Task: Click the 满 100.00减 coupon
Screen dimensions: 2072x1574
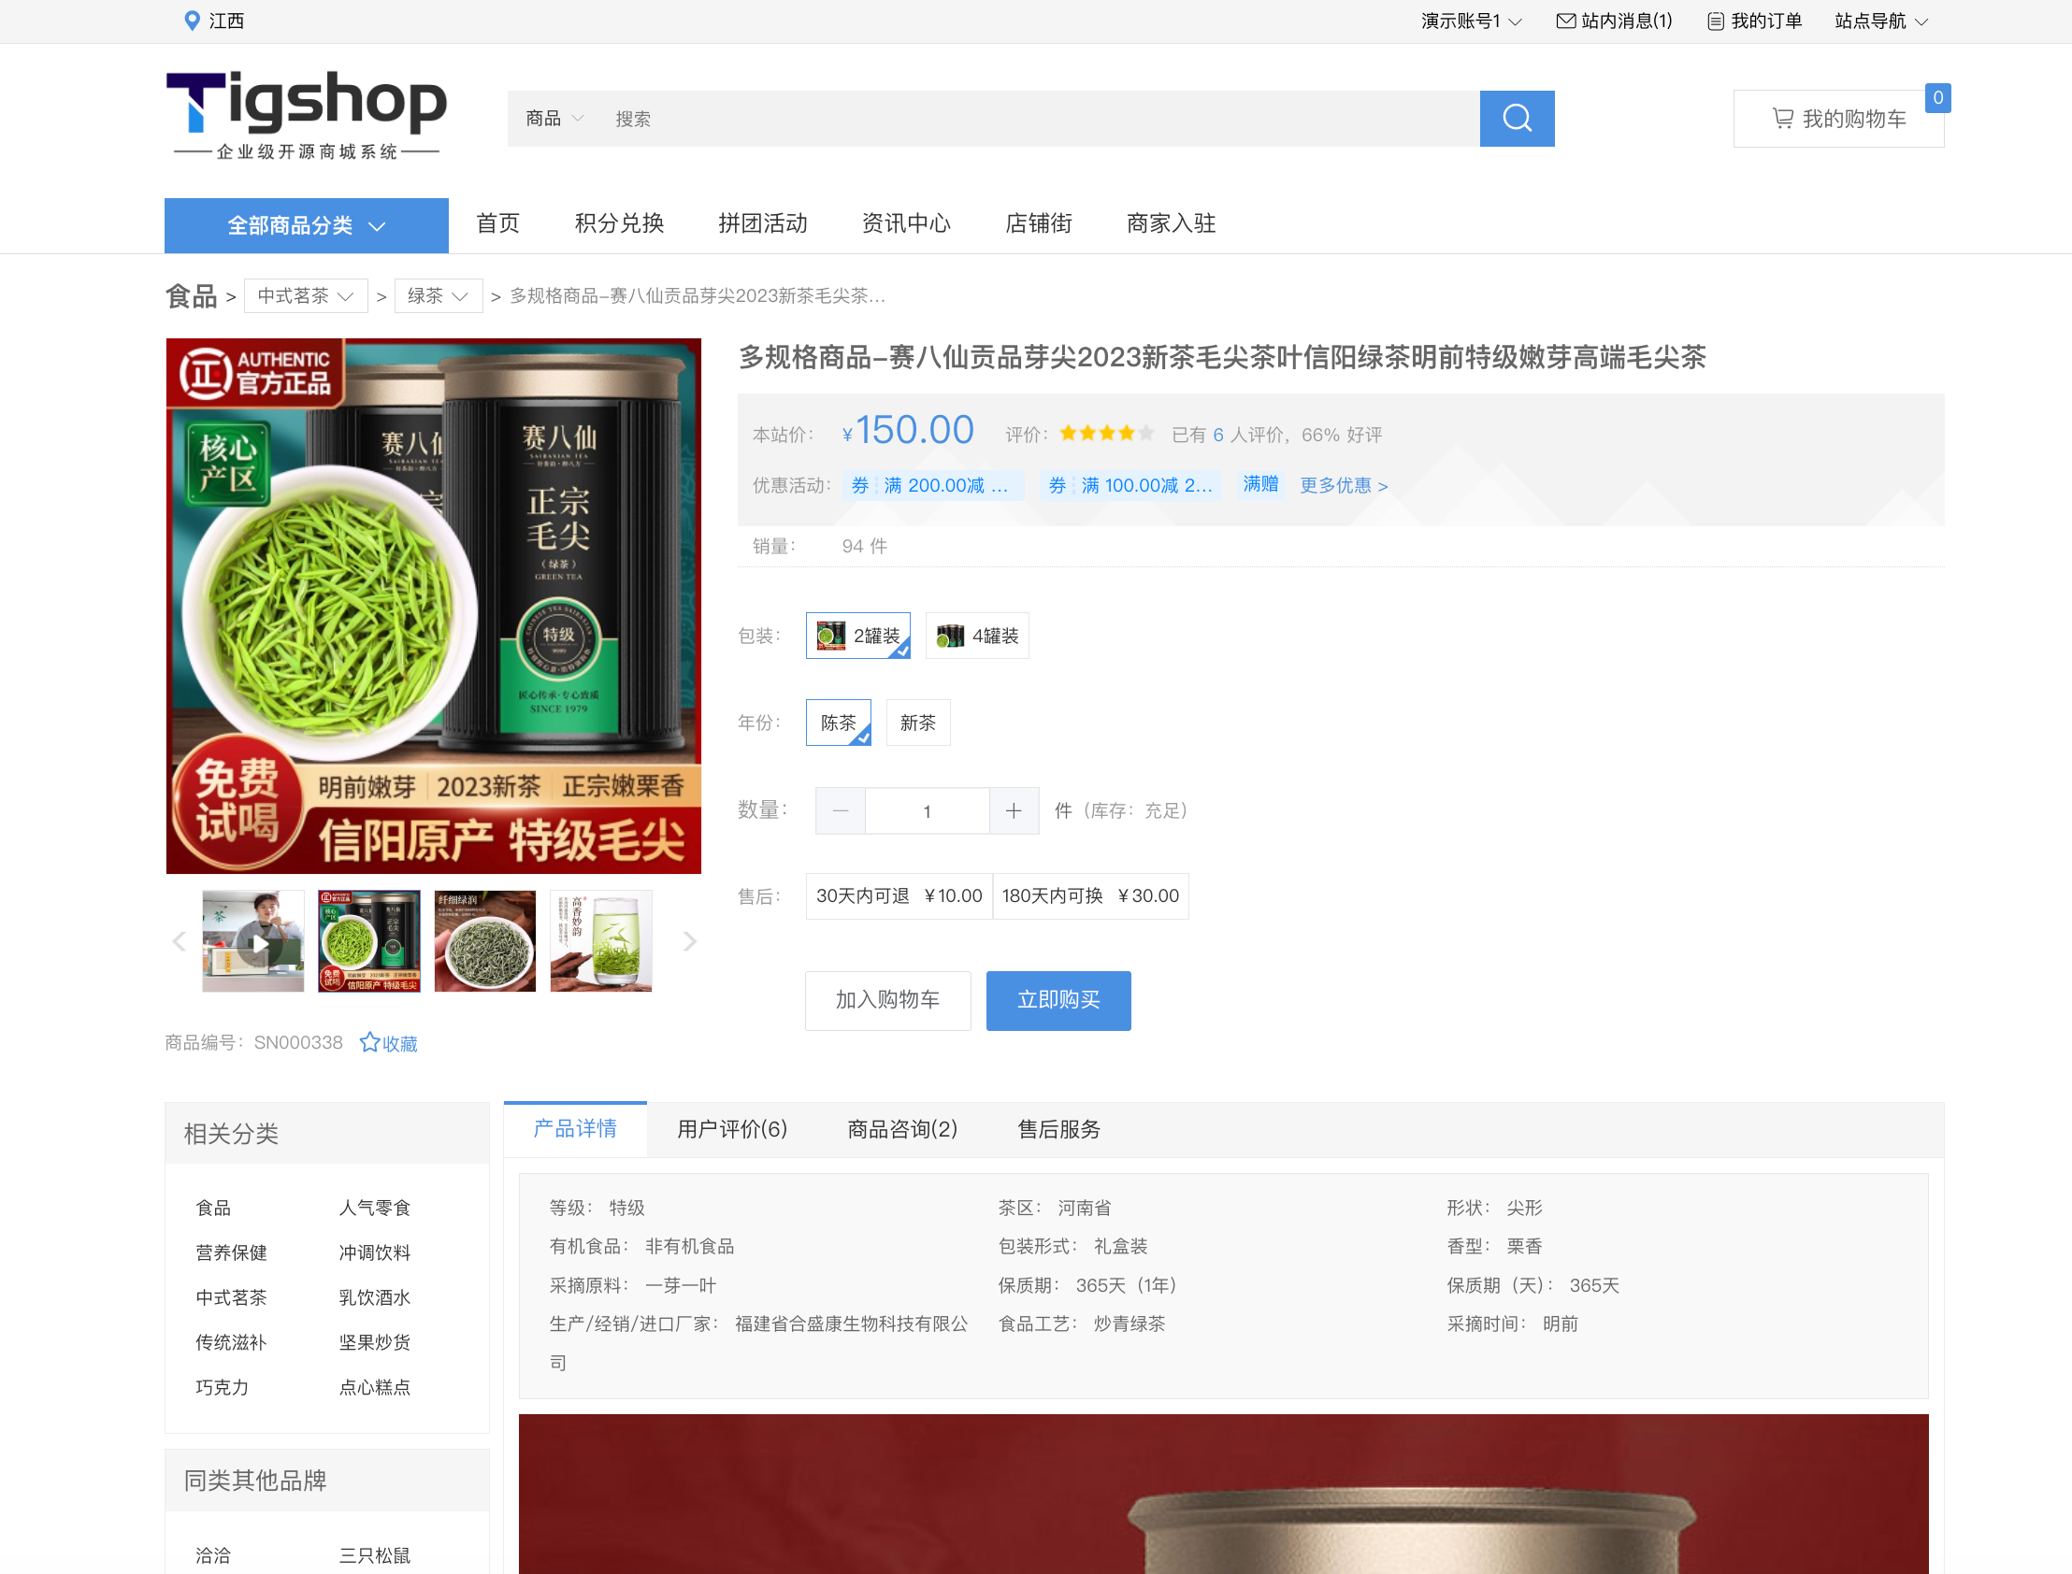Action: pyautogui.click(x=1130, y=485)
